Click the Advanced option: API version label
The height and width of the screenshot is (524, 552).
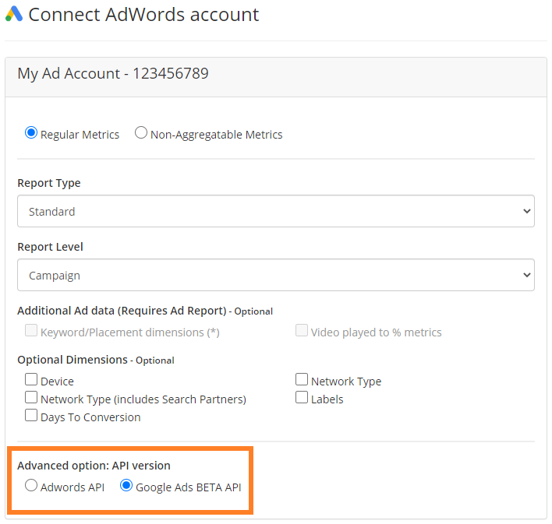coord(94,466)
